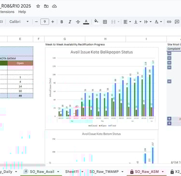Open the fill color bucket
This screenshot has height=176, width=181.
point(96,21)
